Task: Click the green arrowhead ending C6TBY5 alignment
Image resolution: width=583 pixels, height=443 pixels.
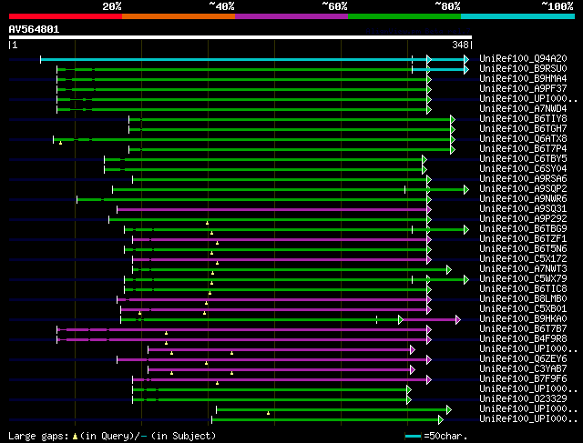Action: point(424,160)
